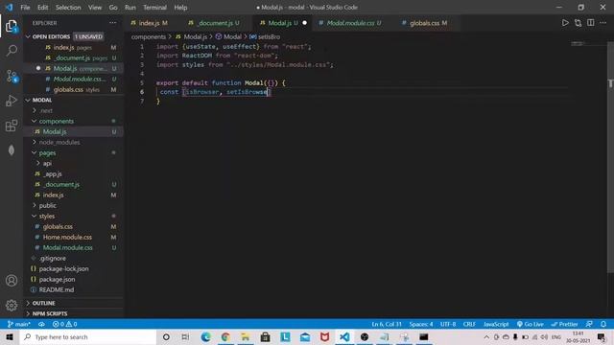Click the Run Code play icon
The image size is (614, 345).
click(x=565, y=23)
